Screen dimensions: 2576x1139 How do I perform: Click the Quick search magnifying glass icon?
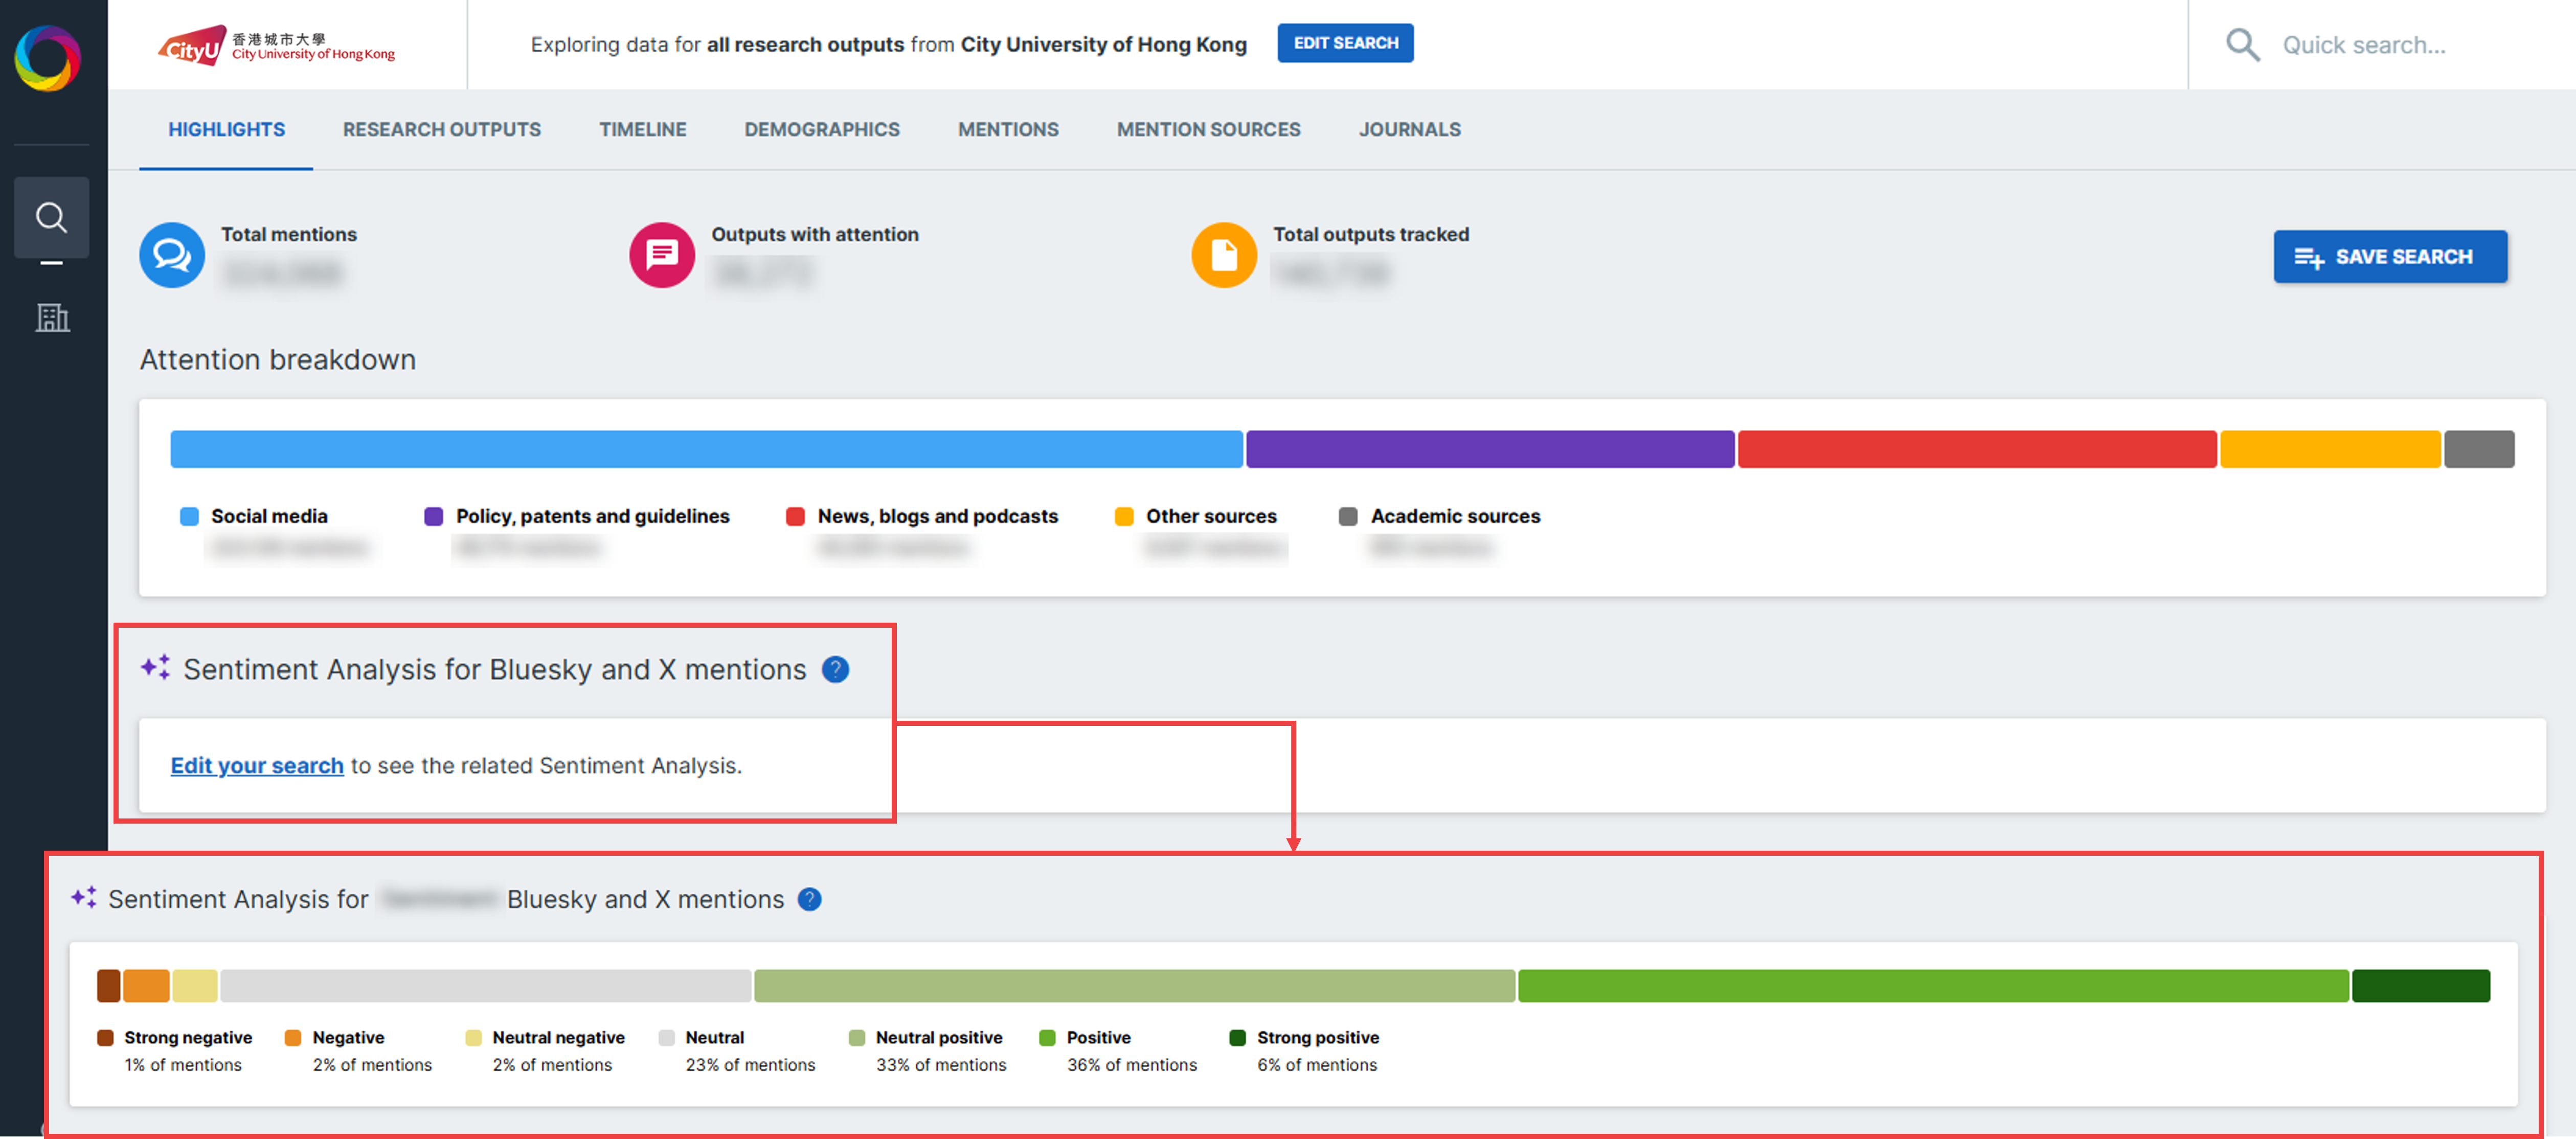(2242, 45)
